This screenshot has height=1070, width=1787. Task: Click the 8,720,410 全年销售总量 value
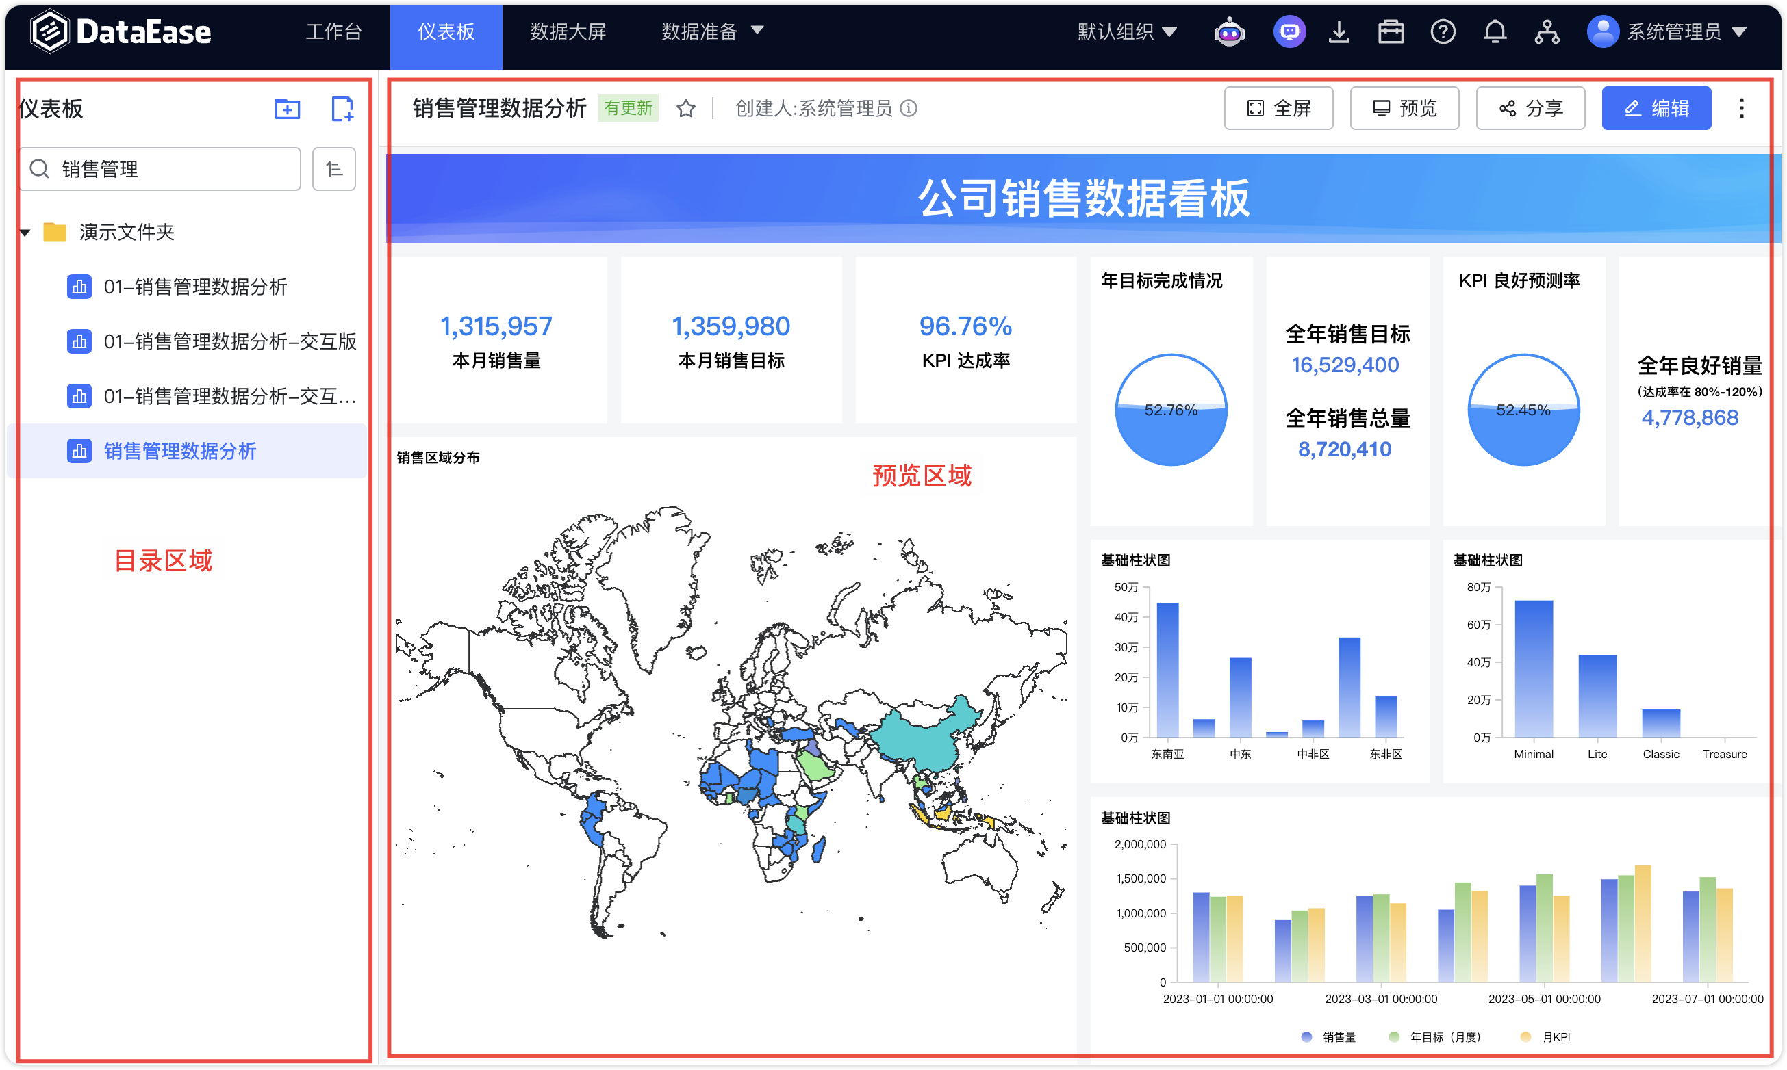(x=1345, y=449)
